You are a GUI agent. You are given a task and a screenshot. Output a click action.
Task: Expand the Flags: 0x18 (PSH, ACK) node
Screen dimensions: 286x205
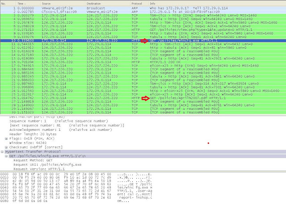6,138
